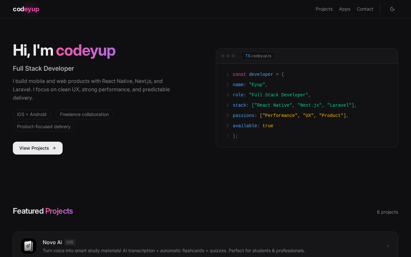Screen dimensions: 411x257
Task: Click the IOS badge beside Novo Ai
Action: [x=70, y=242]
